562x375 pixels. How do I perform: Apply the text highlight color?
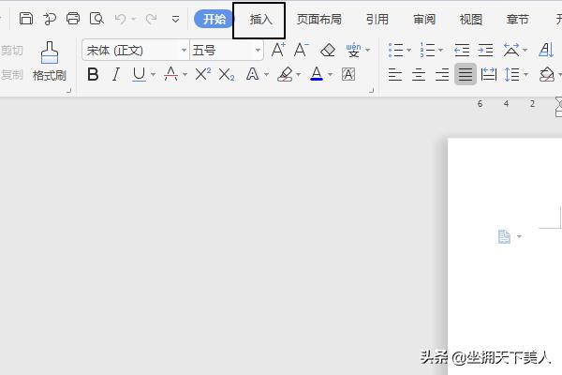click(285, 74)
